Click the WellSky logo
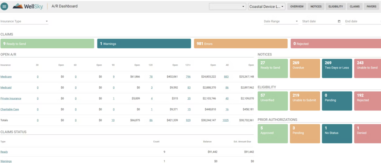The height and width of the screenshot is (163, 381). 28,6
